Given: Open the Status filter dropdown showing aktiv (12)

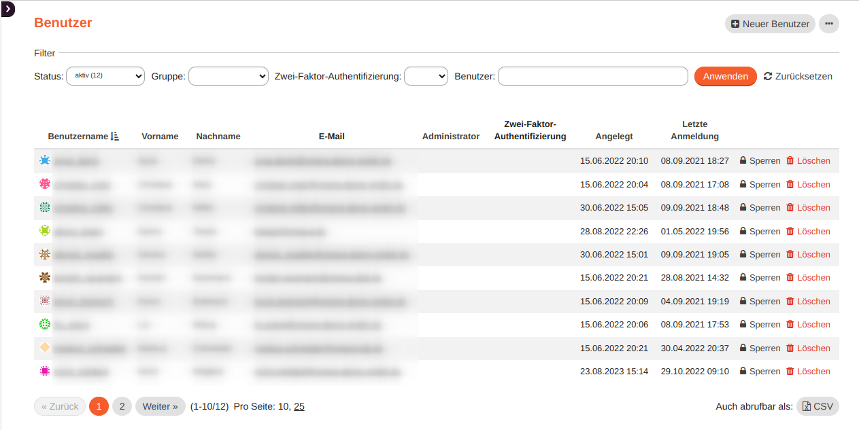Looking at the screenshot, I should click(105, 76).
